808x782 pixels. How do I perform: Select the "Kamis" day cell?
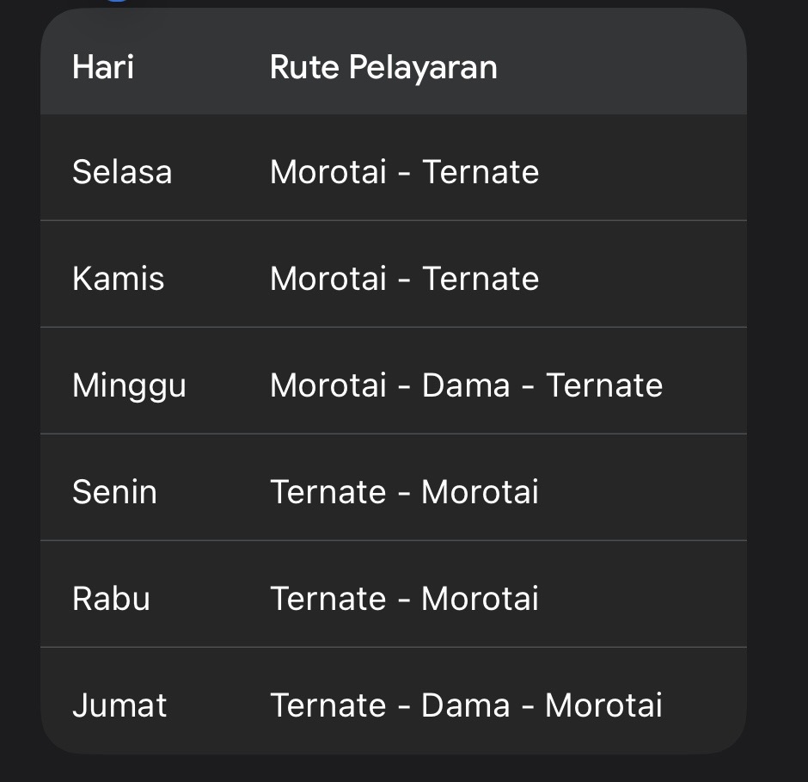[118, 279]
